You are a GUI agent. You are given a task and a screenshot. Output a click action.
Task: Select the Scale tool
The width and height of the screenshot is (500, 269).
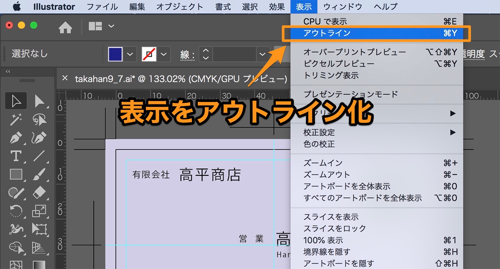[x=39, y=211]
